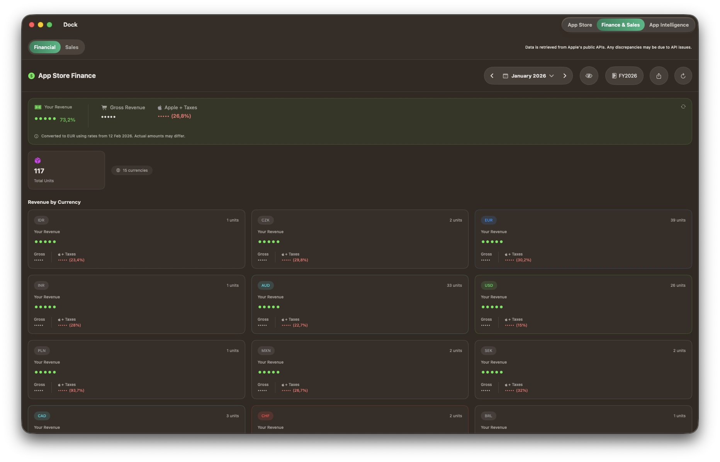Toggle amount visibility with the eye icon
Viewport: 720px width, 462px height.
[589, 76]
